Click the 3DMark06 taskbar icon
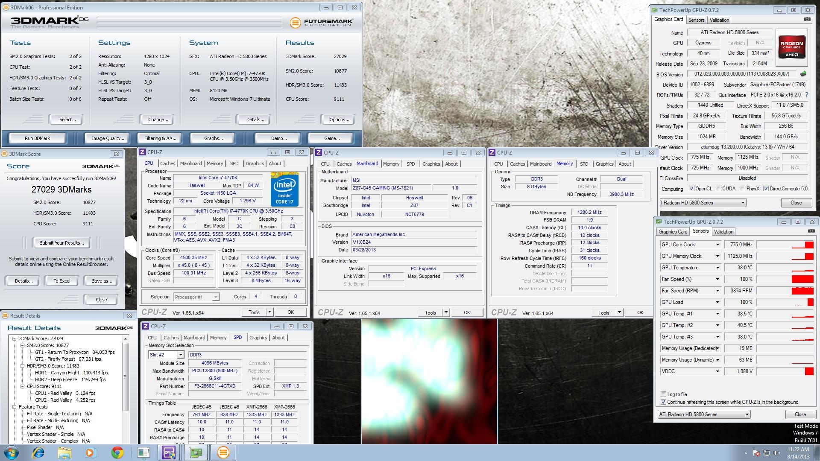 click(223, 452)
